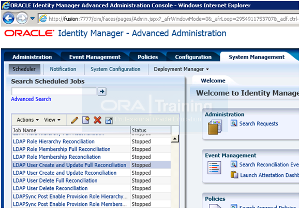Open LDAPSync Post Enable Provision Role Hierarchy job
The height and width of the screenshot is (209, 300).
[x=70, y=197]
